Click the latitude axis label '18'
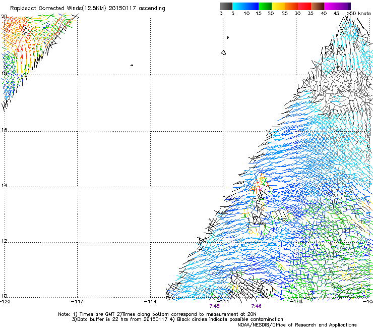 pos(4,73)
